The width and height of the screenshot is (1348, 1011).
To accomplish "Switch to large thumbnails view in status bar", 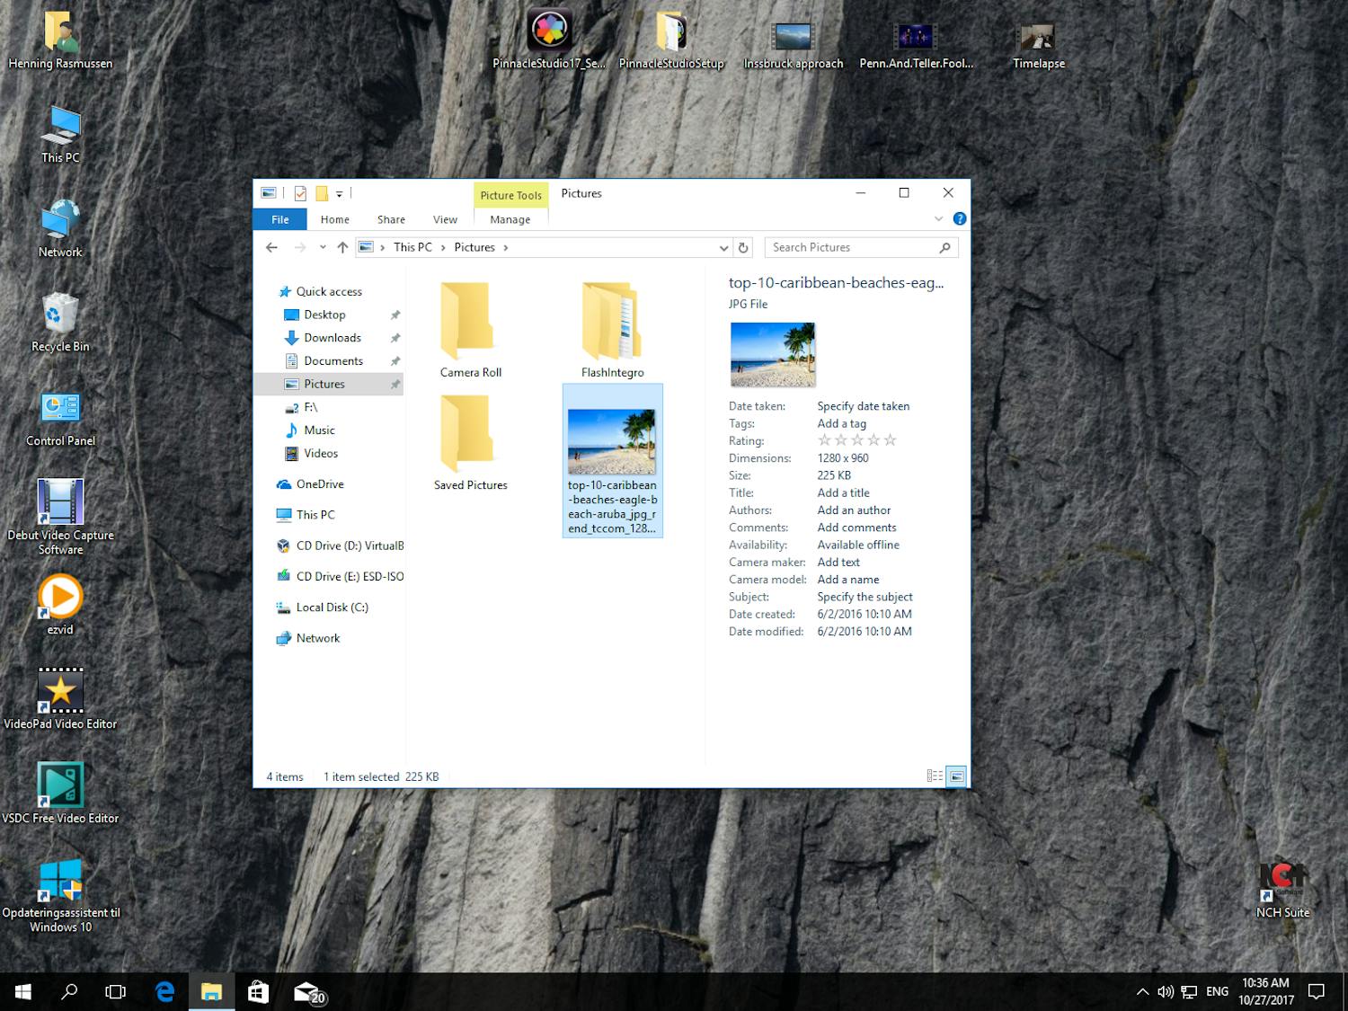I will point(956,776).
